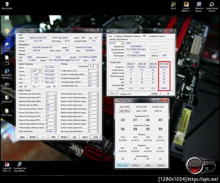Image resolution: width=220 pixels, height=183 pixels.
Task: Launch the AutoCAD 2010 desktop shortcut
Action: 7,167
